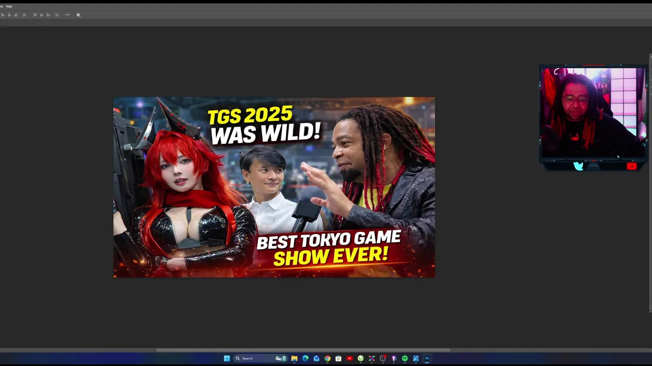652x366 pixels.
Task: Open File Explorer from the taskbar
Action: coord(294,358)
